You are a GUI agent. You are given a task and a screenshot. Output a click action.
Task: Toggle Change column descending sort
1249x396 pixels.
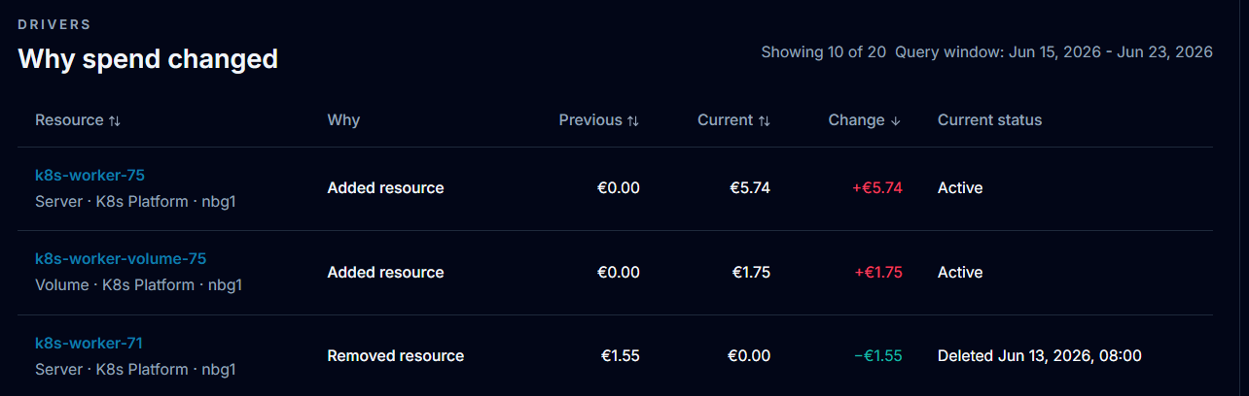point(865,120)
